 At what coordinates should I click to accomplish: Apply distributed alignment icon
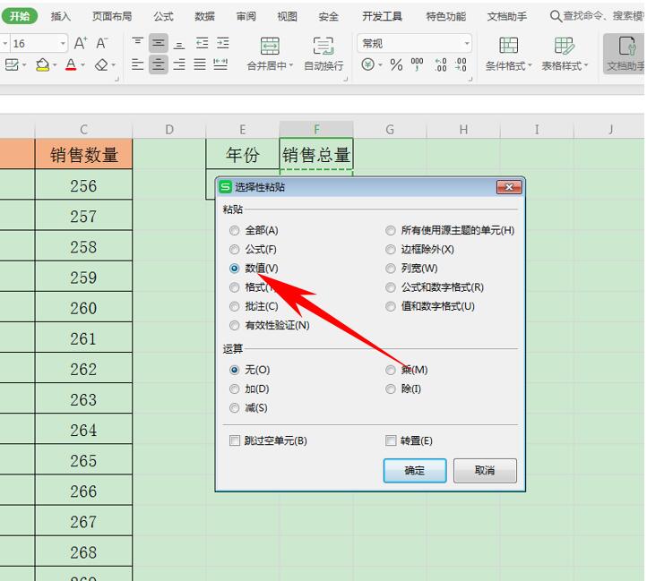click(x=220, y=64)
